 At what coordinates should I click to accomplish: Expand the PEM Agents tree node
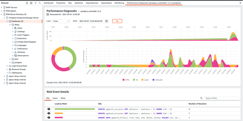pyautogui.click(x=2, y=11)
